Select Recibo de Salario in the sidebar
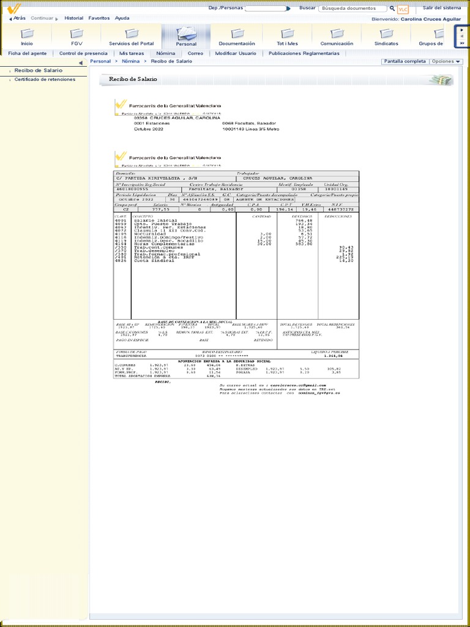 pyautogui.click(x=39, y=70)
